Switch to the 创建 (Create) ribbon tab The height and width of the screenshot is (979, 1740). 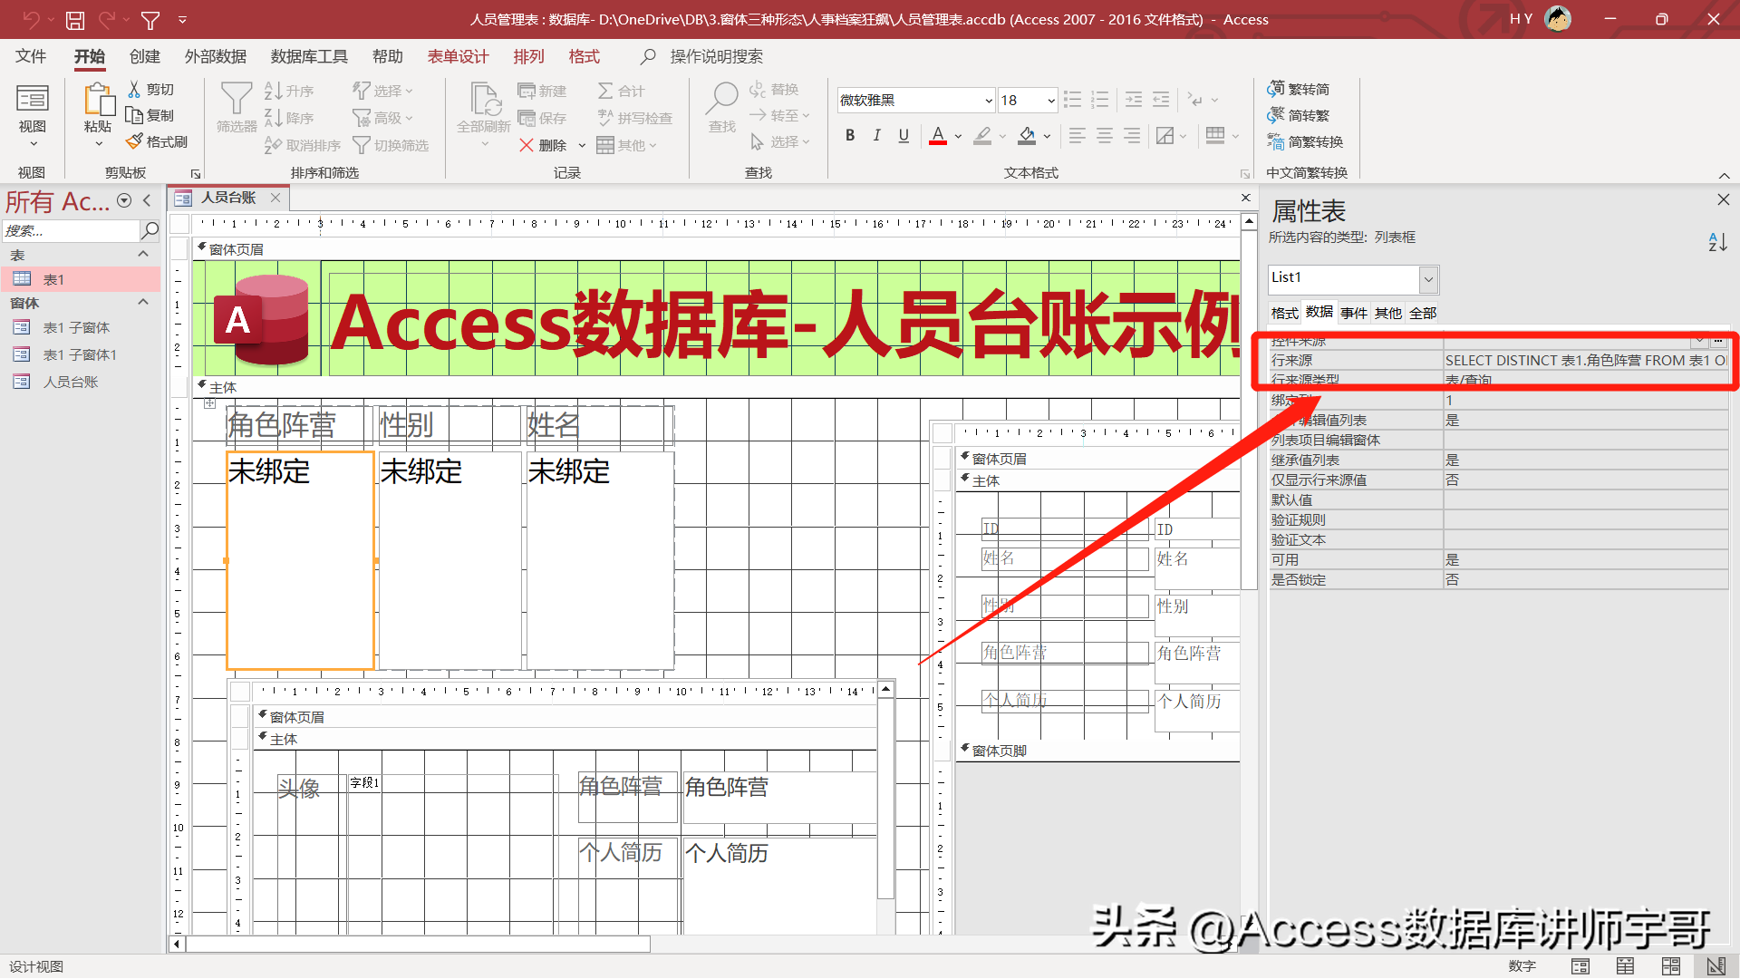click(x=144, y=56)
